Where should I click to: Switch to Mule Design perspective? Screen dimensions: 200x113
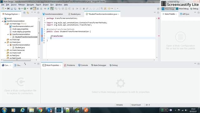coord(168,9)
